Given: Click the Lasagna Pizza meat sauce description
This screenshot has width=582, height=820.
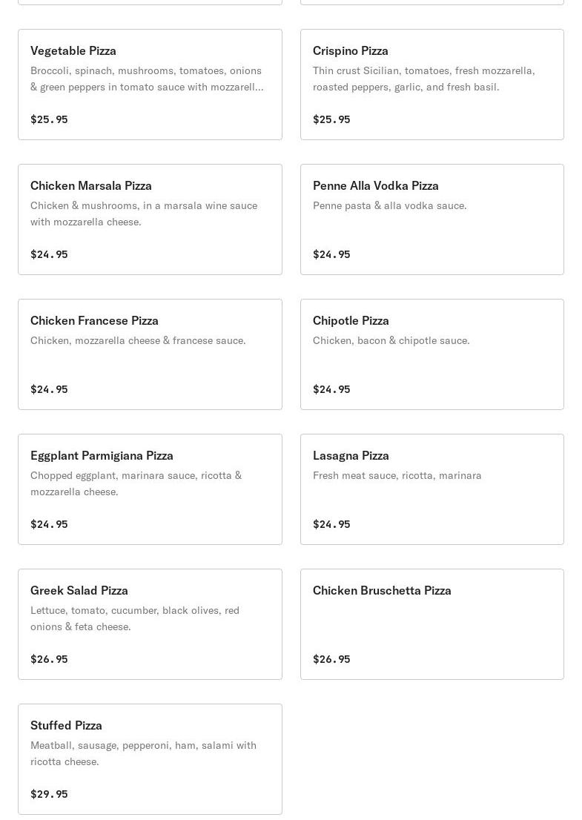Looking at the screenshot, I should tap(397, 475).
